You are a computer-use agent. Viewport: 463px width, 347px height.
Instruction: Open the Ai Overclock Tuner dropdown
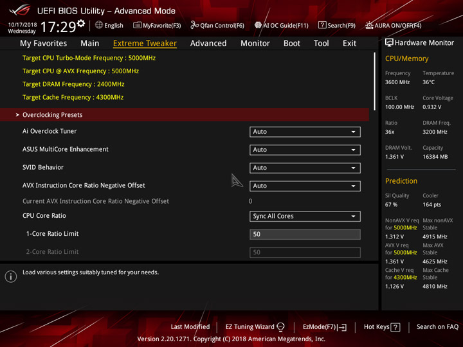(x=305, y=132)
